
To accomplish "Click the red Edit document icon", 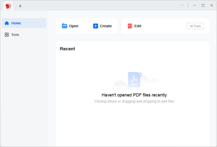I will coord(130,26).
